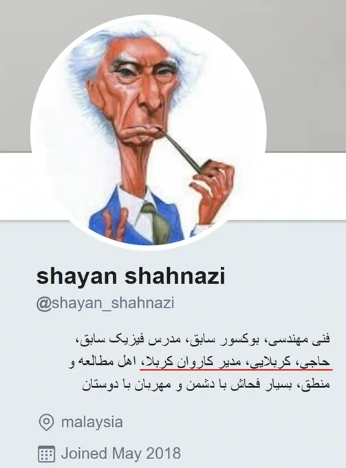
Task: Click the red-underlined bio phrase
Action: [x=236, y=362]
